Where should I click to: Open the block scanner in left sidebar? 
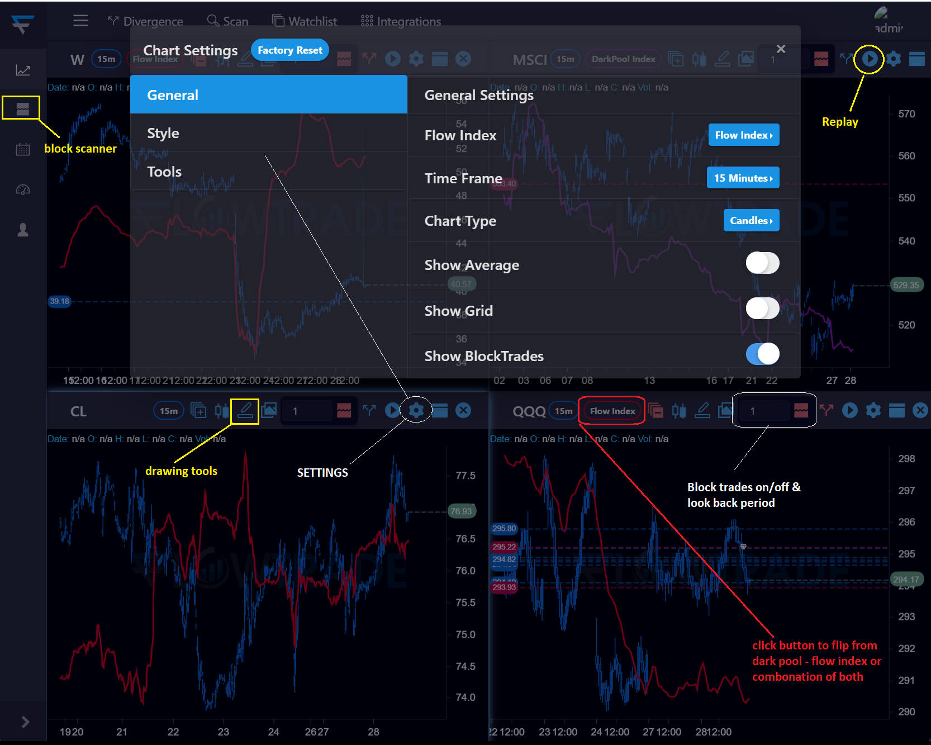(22, 108)
